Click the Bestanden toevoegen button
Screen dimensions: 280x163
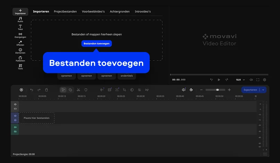pos(97,44)
